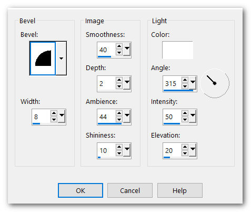Expand the Smoothness slider dropdown
The height and width of the screenshot is (212, 251).
tap(127, 49)
